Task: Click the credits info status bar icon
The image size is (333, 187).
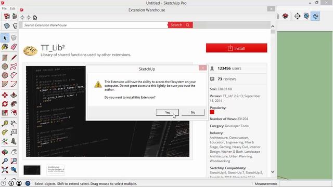Action: 11,183
